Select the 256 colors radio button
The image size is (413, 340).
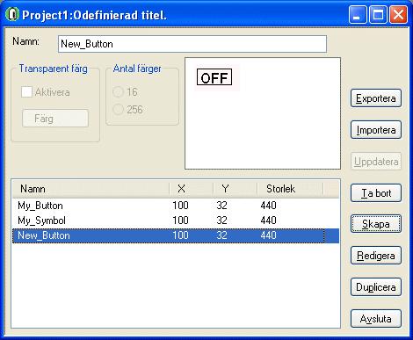[118, 110]
